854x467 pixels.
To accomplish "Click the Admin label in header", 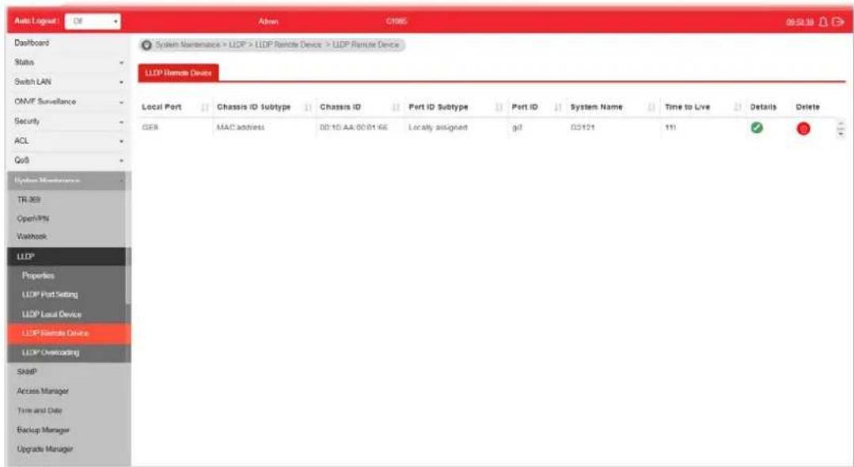I will click(268, 22).
